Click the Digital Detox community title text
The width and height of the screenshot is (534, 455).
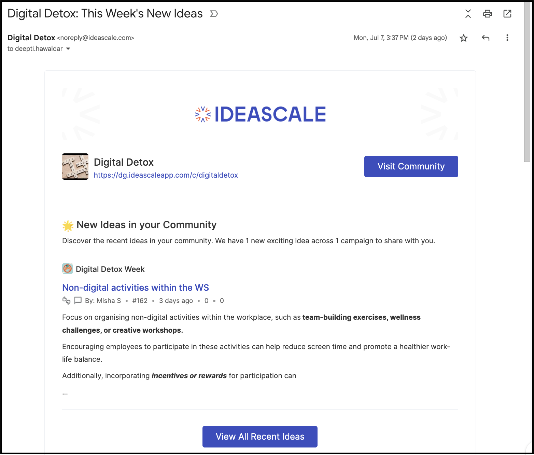click(124, 162)
